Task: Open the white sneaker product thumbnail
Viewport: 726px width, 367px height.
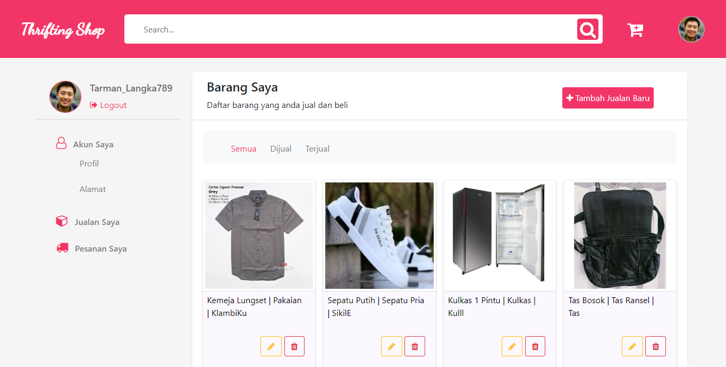Action: pos(379,236)
